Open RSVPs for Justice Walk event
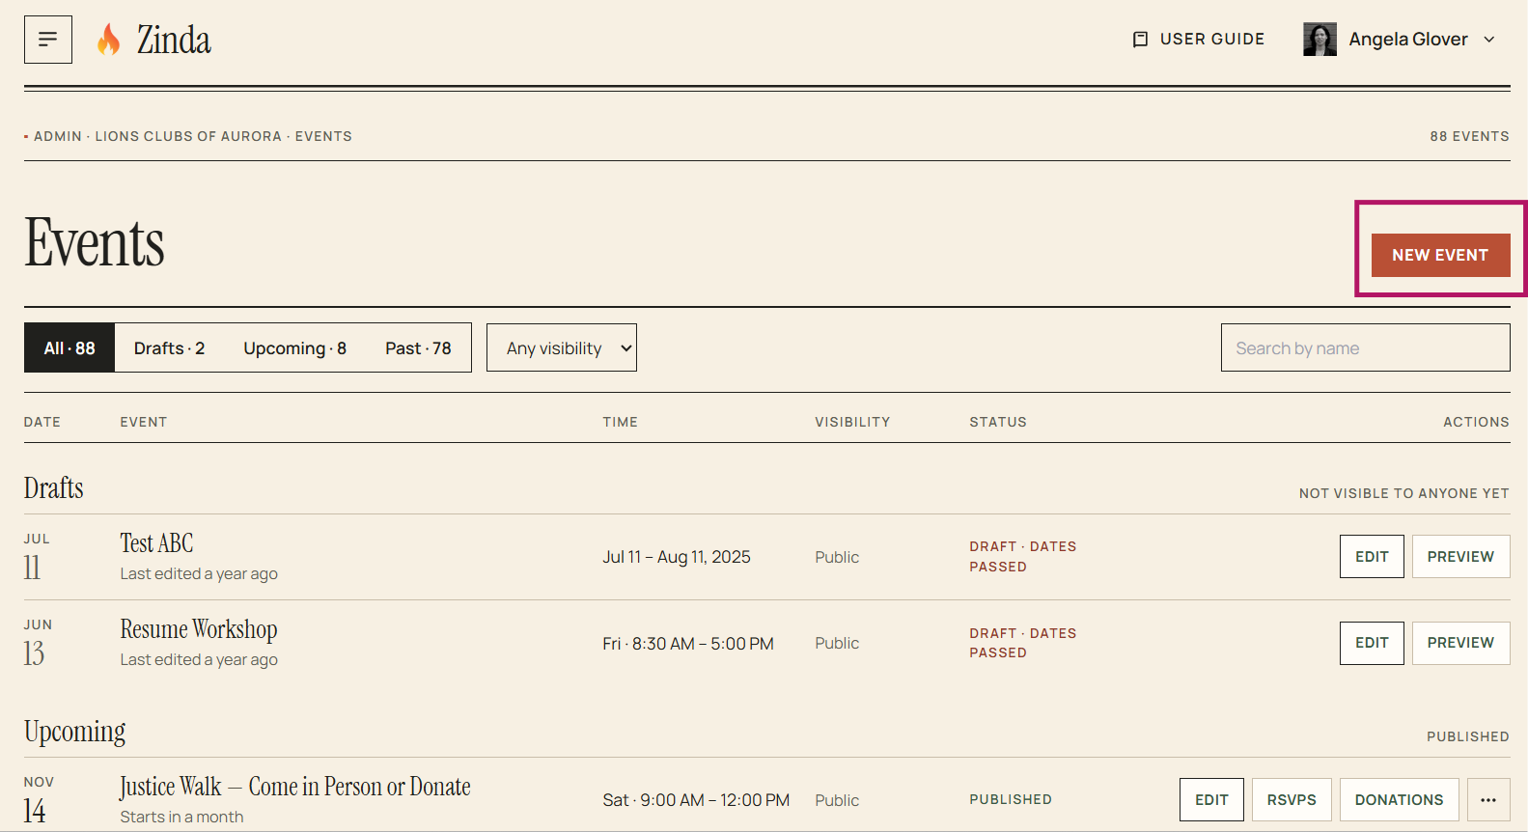 tap(1292, 800)
